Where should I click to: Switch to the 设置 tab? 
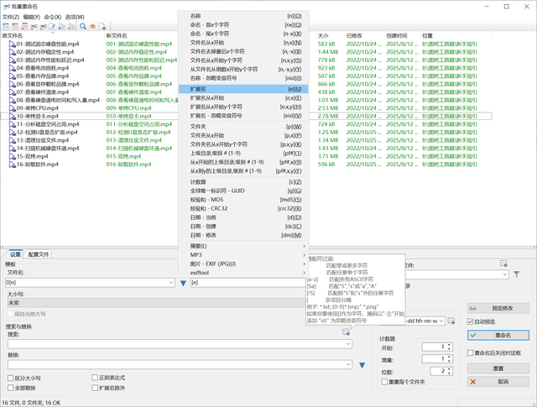tap(15, 254)
